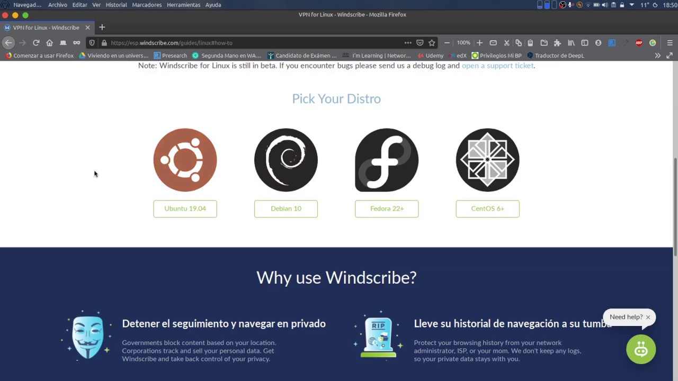678x381 pixels.
Task: Click the CentOS logo
Action: (x=487, y=160)
